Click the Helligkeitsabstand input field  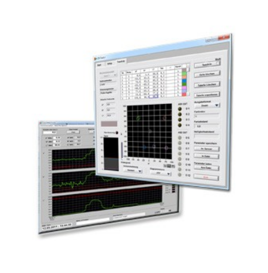click(206, 136)
